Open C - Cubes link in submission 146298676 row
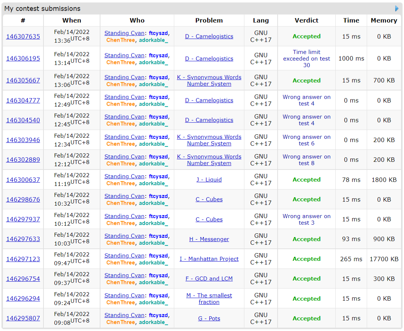The height and width of the screenshot is (331, 404). (209, 199)
